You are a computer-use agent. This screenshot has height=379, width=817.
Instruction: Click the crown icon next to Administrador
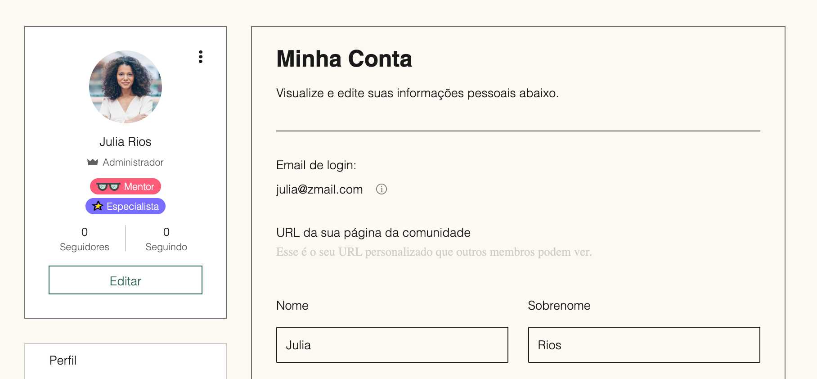point(93,162)
